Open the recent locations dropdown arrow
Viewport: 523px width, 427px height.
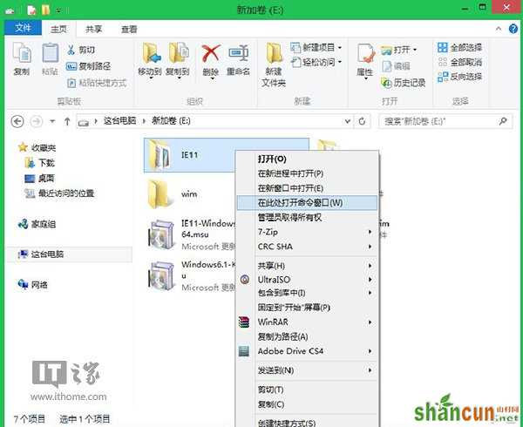click(52, 121)
